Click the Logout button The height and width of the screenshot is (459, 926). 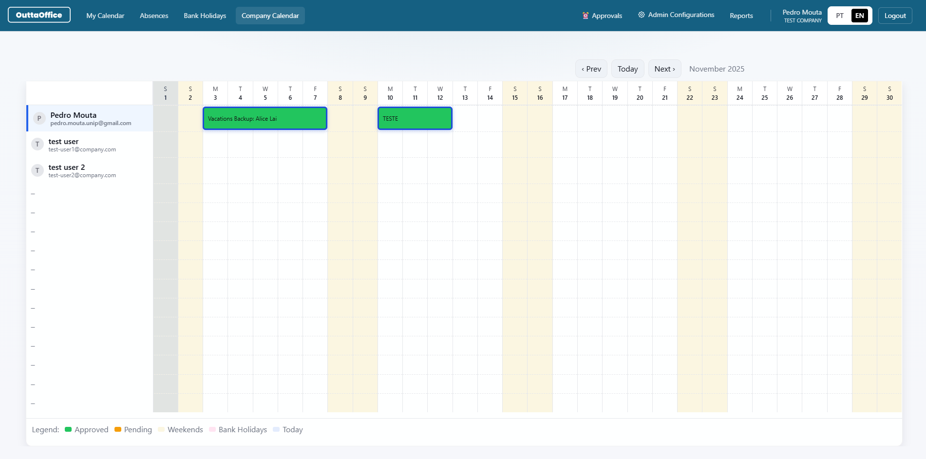tap(895, 15)
